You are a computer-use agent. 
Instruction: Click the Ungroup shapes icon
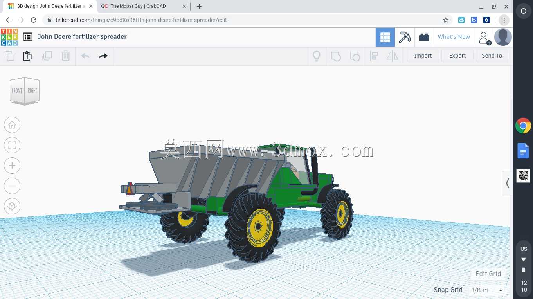click(x=355, y=56)
